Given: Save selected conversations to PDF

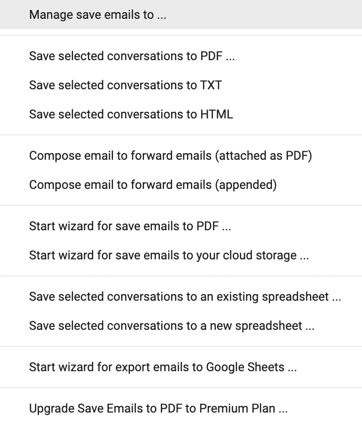Looking at the screenshot, I should pos(132,56).
